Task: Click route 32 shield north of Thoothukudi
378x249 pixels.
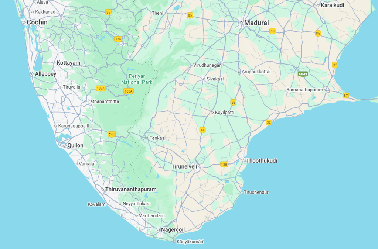Action: 269,122
